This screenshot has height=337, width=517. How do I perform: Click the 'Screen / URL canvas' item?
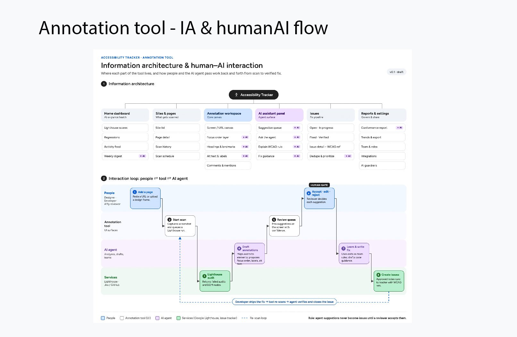228,128
